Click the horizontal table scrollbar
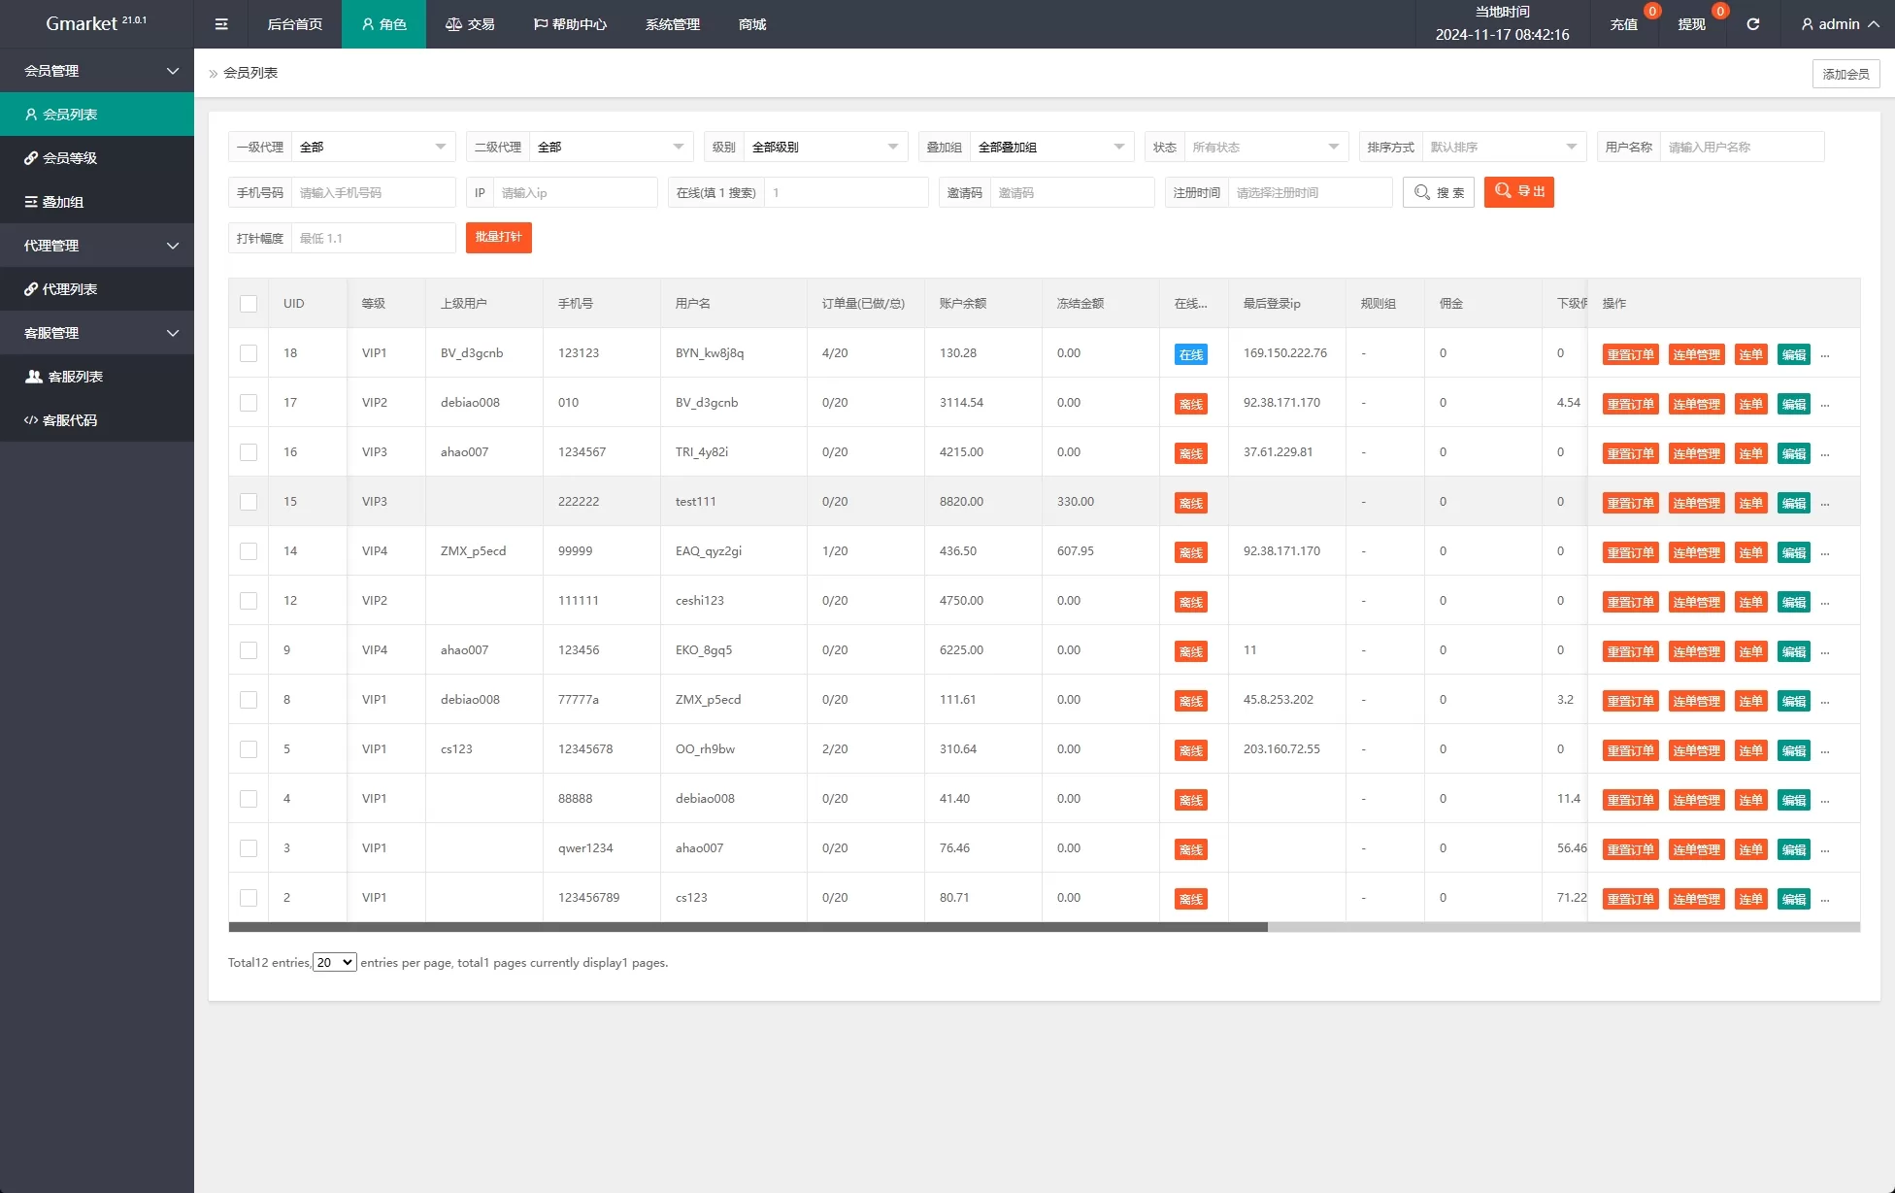1895x1193 pixels. click(x=748, y=927)
